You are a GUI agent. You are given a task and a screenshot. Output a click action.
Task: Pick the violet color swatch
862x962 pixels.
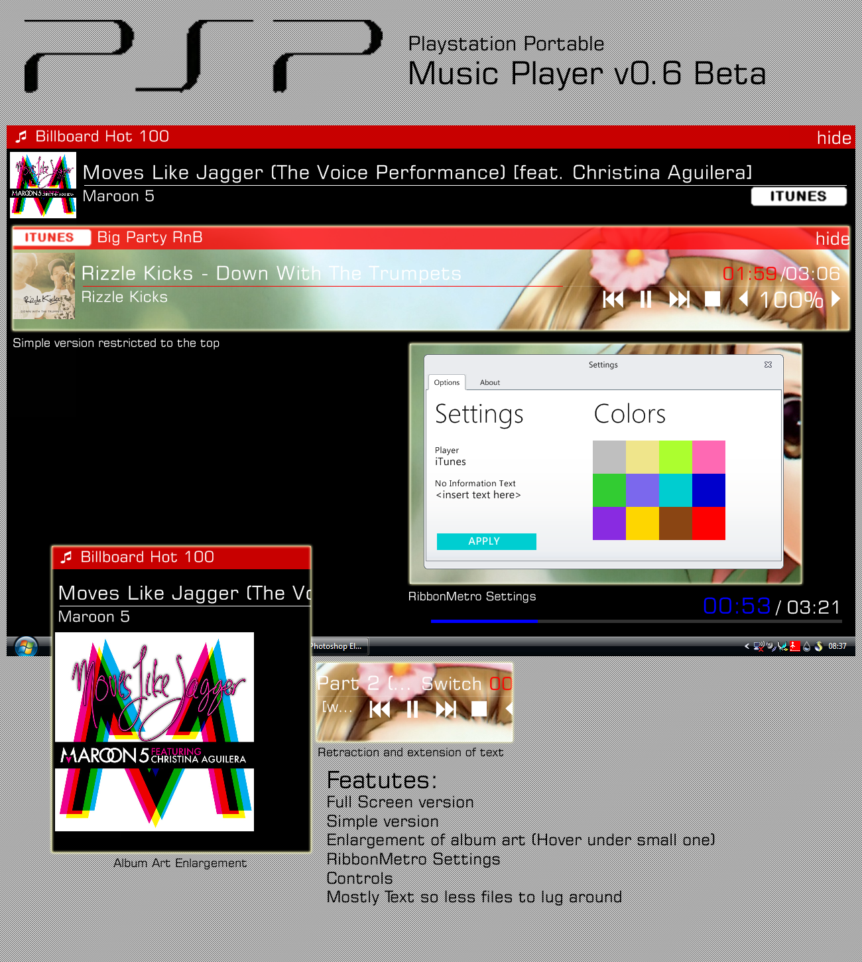(609, 523)
